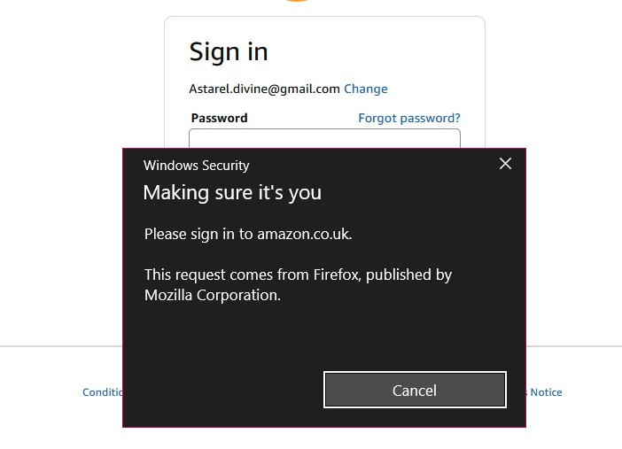The height and width of the screenshot is (449, 622).
Task: Click the Sign in heading
Action: (229, 51)
